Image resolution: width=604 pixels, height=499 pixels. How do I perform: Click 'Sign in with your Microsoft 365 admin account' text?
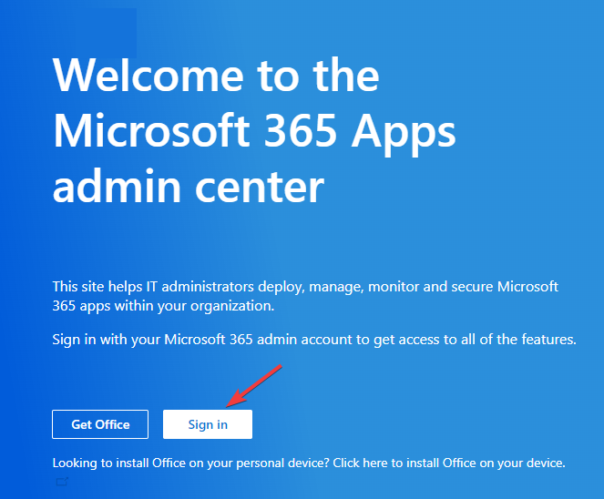pos(314,340)
